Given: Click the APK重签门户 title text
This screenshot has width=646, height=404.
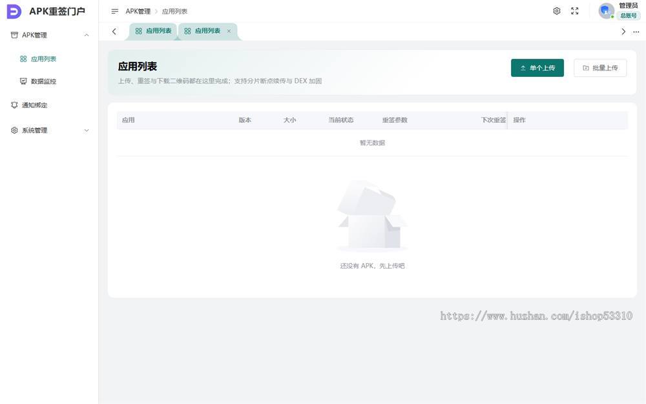Looking at the screenshot, I should 57,12.
